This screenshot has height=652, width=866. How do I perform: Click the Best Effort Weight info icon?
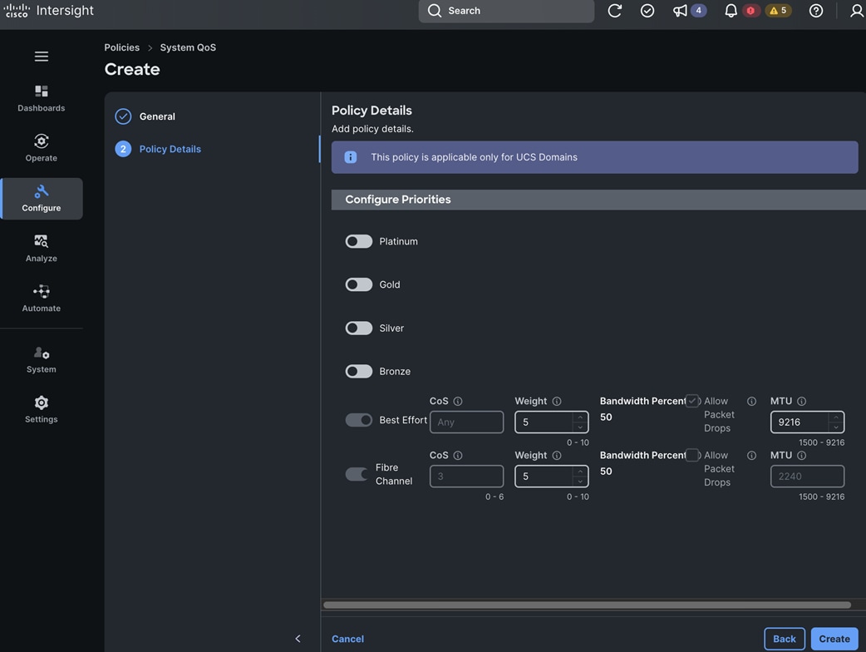point(557,401)
